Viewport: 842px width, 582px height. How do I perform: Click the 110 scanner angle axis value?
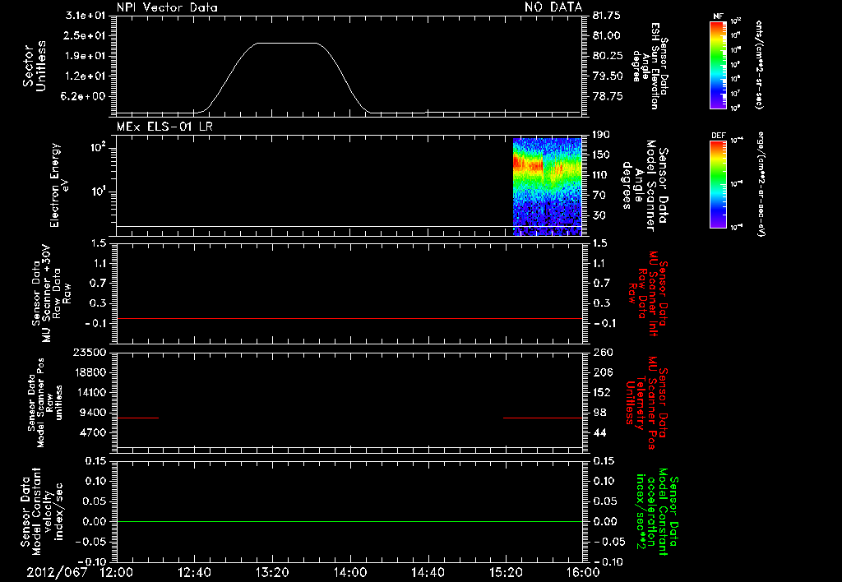pyautogui.click(x=601, y=175)
